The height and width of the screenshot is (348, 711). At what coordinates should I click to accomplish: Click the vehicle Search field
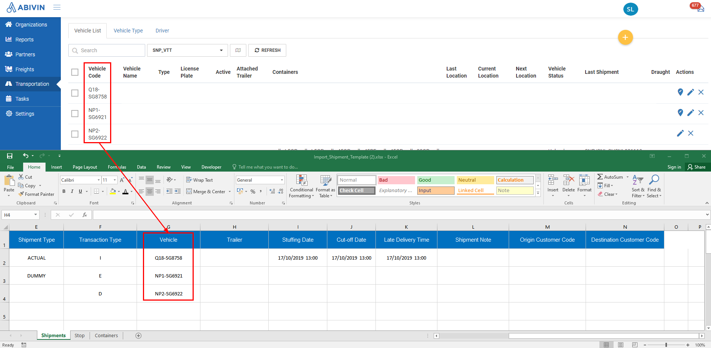[107, 50]
